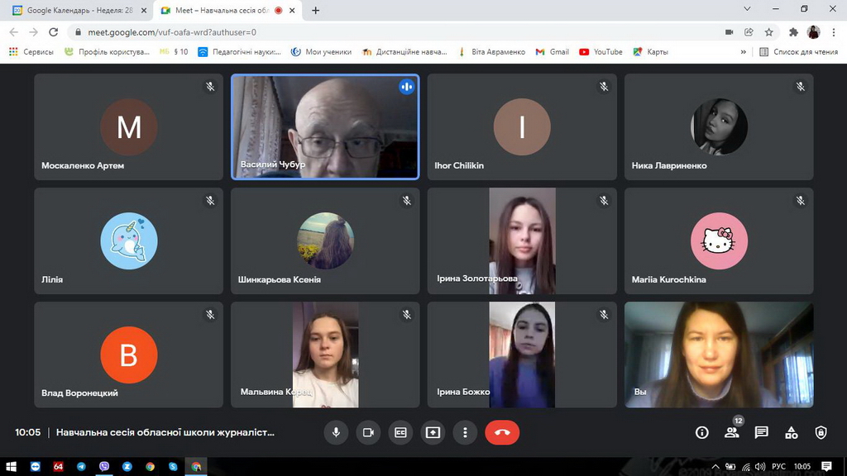Hang up and leave the call
Image resolution: width=847 pixels, height=476 pixels.
[501, 432]
